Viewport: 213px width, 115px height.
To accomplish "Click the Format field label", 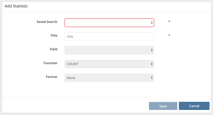I will tap(51, 77).
